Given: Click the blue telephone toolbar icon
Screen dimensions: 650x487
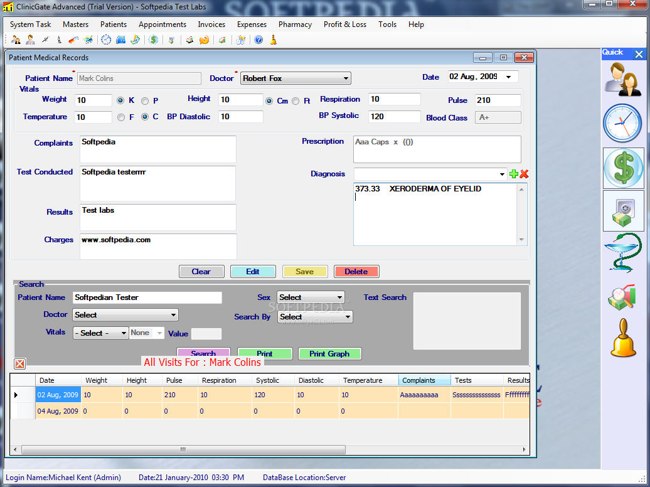Looking at the screenshot, I should (120, 40).
